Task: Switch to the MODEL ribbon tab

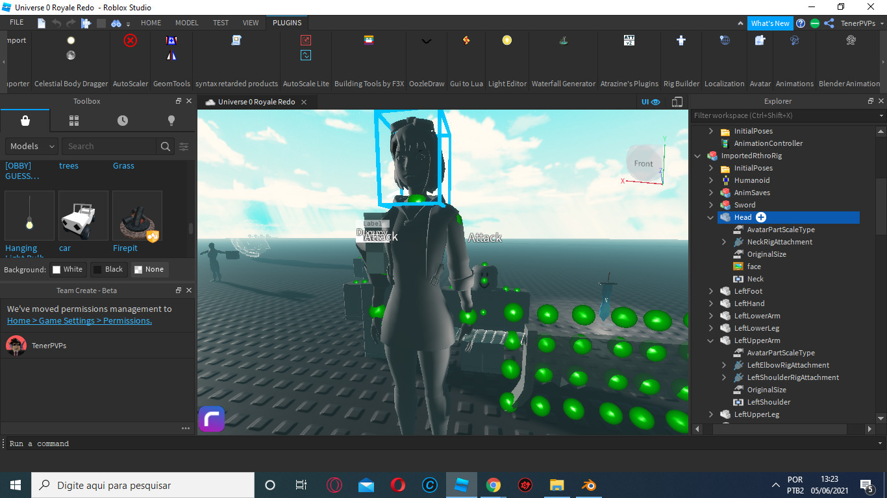Action: (x=186, y=22)
